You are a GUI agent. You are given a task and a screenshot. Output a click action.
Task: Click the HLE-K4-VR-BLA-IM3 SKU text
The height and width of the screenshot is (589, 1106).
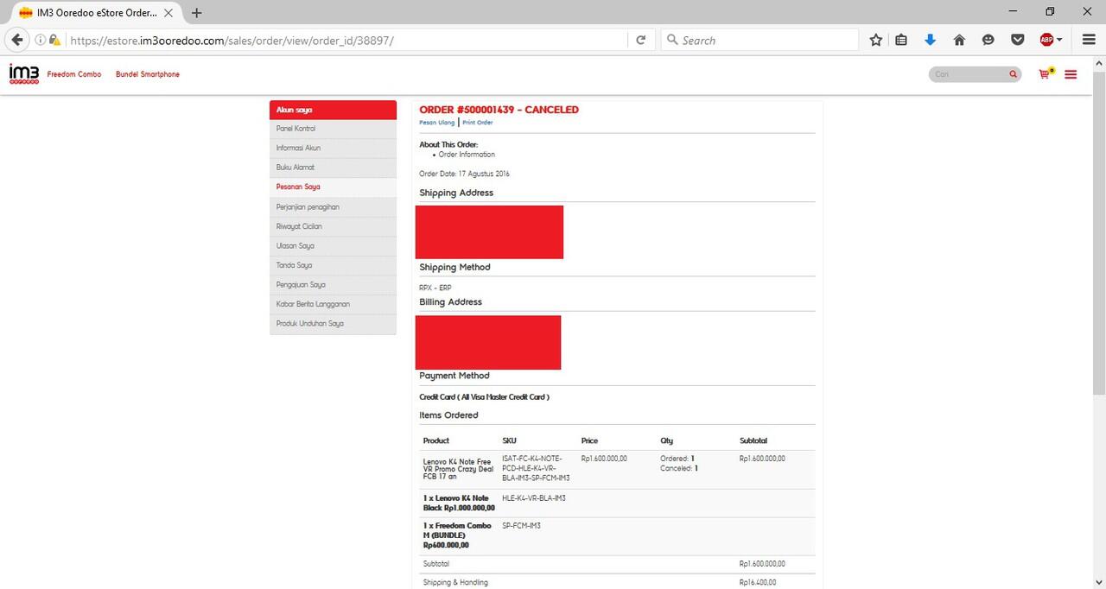pos(534,498)
